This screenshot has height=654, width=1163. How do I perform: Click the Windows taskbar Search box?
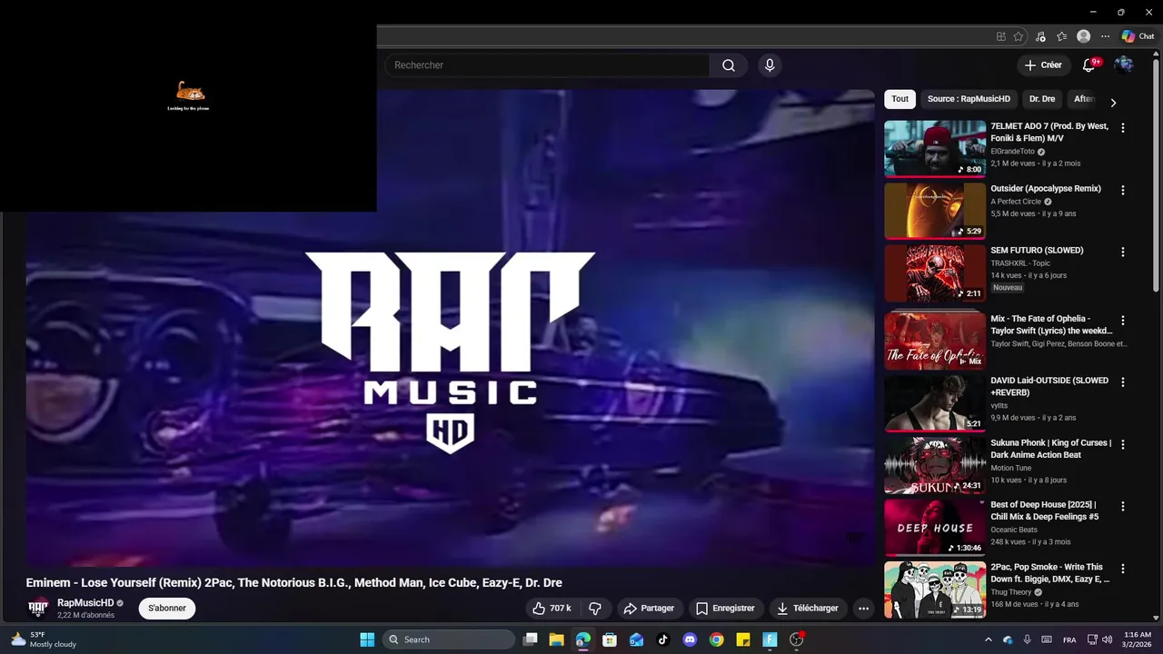(x=449, y=639)
